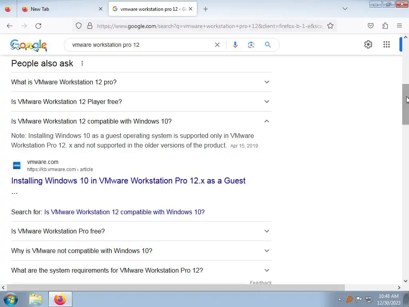Viewport: 409px width, 307px height.
Task: Expand 'Why is VMware not compatible' question
Action: coord(141,251)
